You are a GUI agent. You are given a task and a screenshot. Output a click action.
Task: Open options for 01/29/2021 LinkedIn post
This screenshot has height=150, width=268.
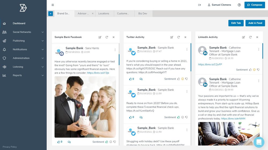click(x=259, y=49)
